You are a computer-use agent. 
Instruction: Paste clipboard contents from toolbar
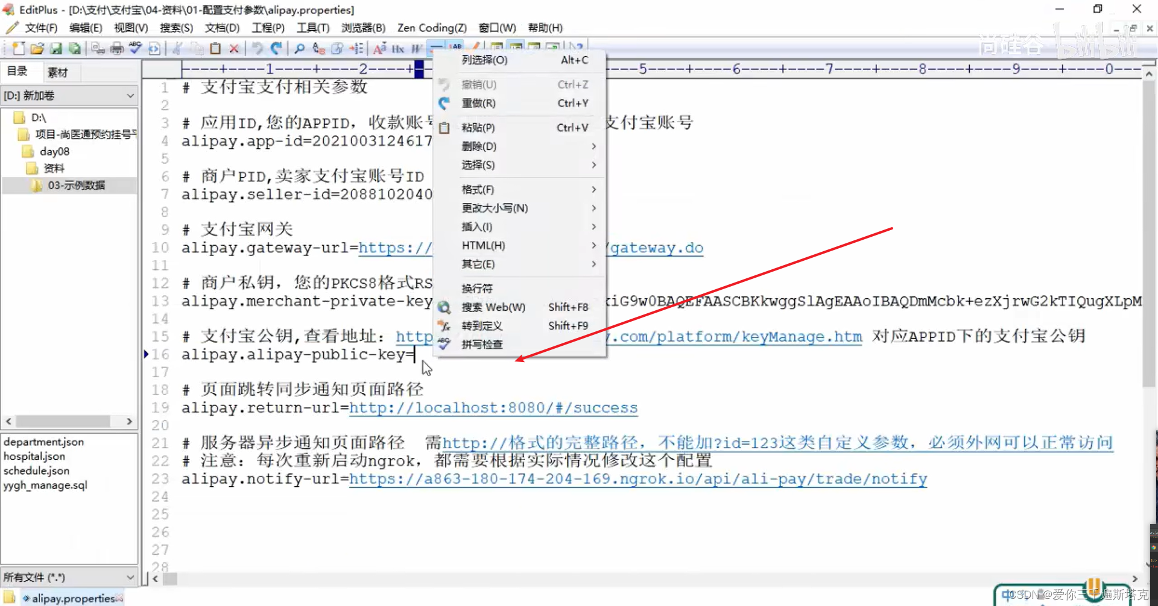coord(215,48)
